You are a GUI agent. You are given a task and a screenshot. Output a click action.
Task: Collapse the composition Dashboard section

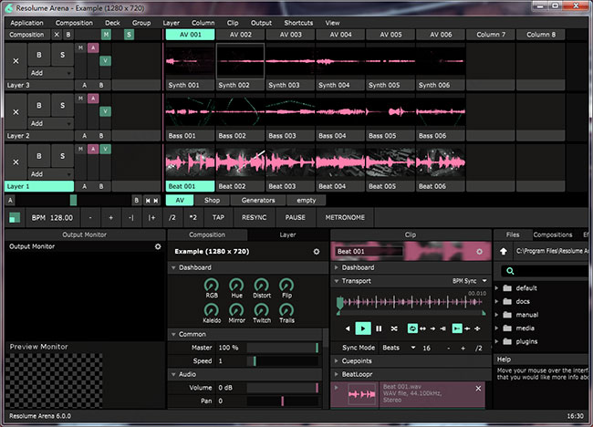pyautogui.click(x=173, y=267)
